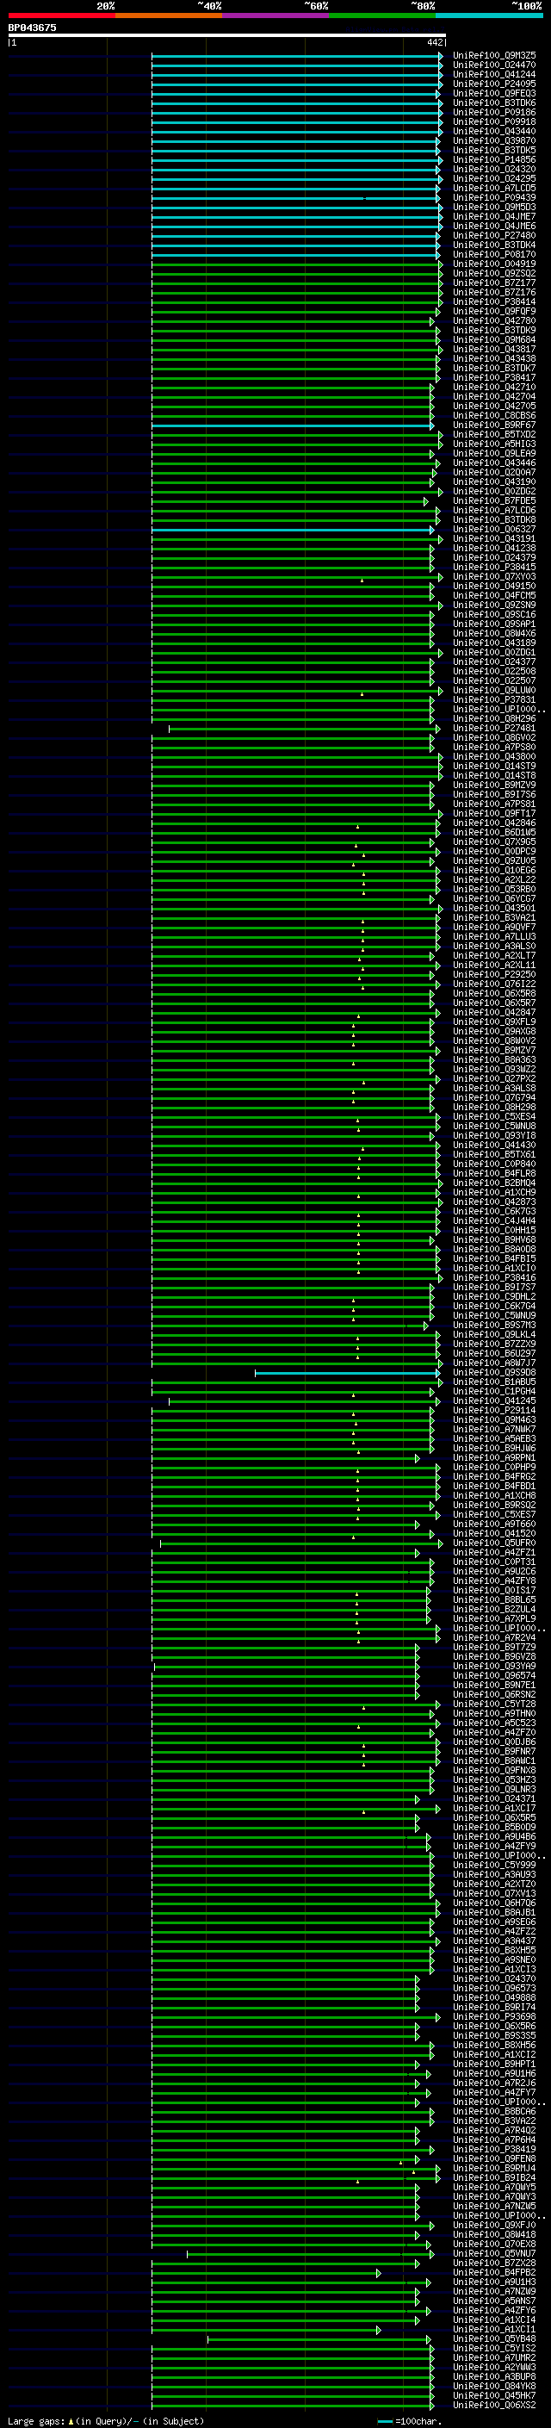
Task: Click the short cyan alignment bar for Q9S9D8
Action: click(x=347, y=1373)
